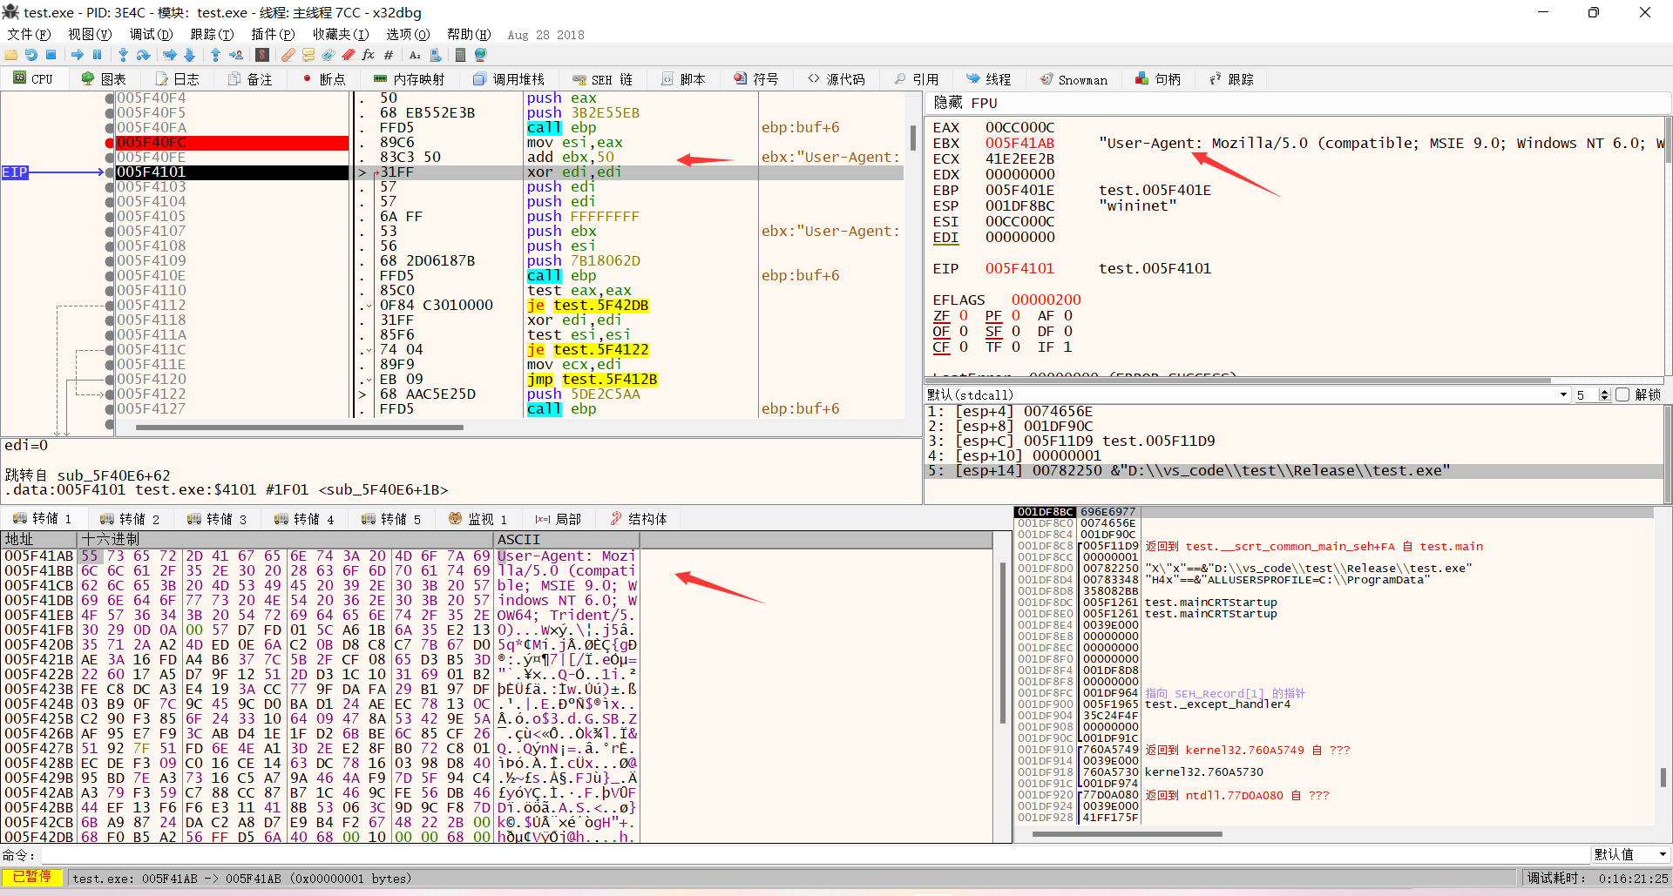
Task: Click the Open file toolbar icon
Action: click(x=11, y=55)
